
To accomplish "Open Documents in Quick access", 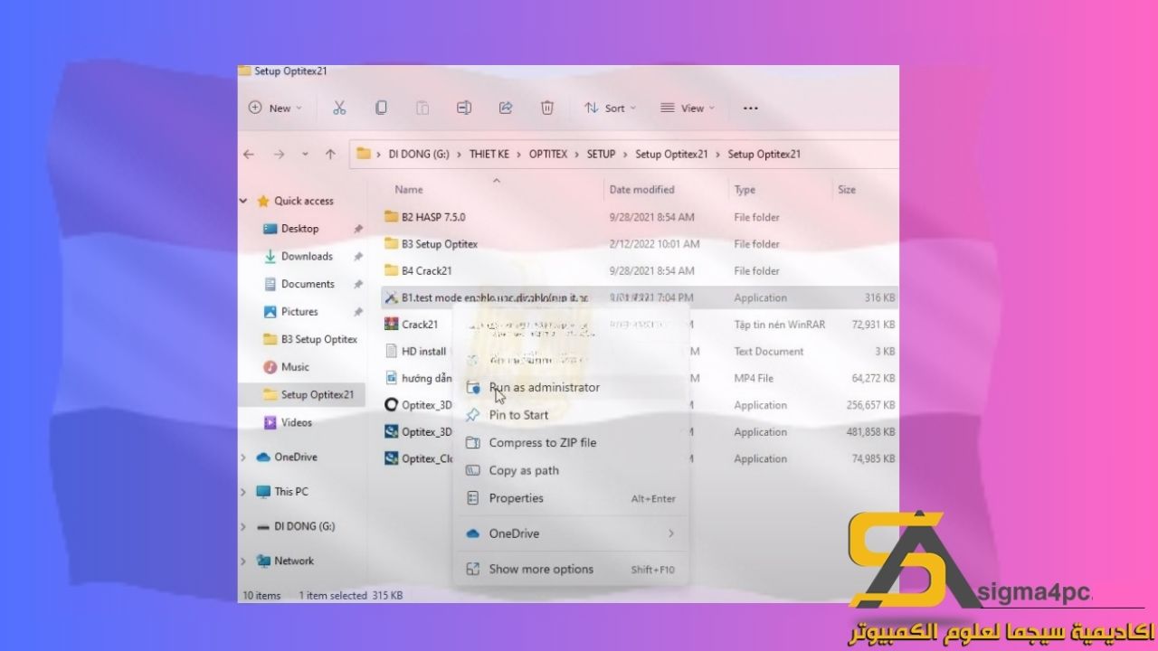I will coord(308,284).
